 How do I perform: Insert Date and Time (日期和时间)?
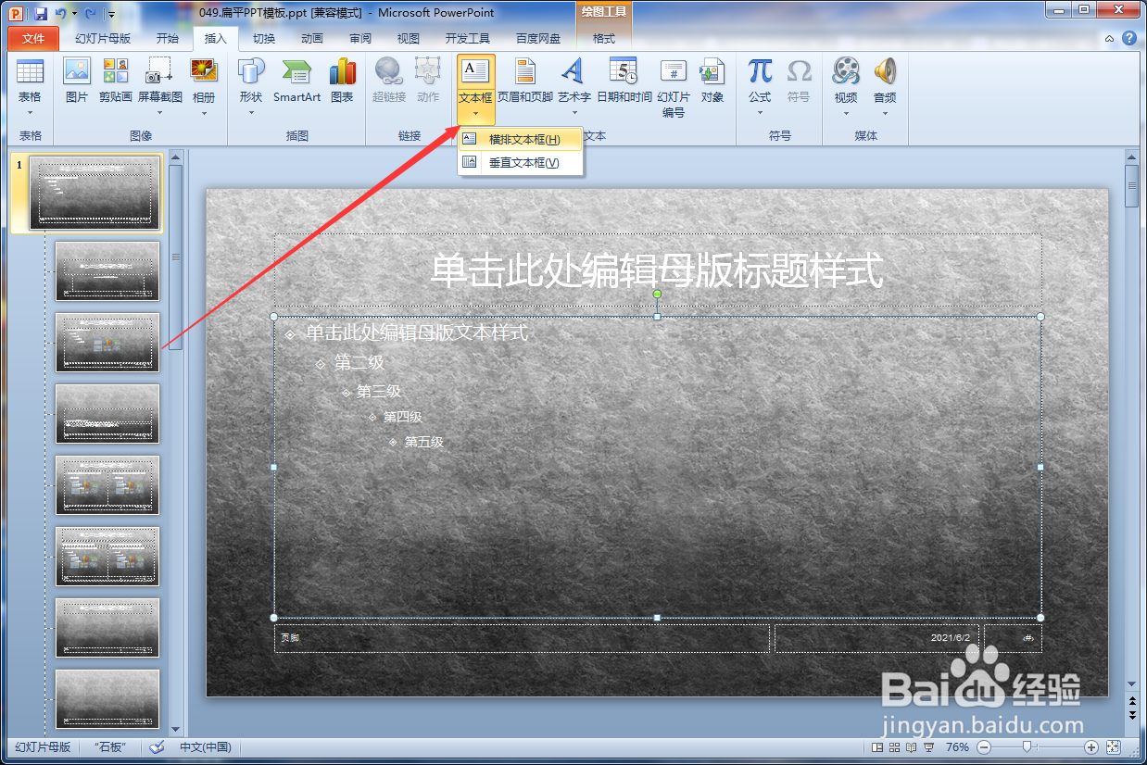click(x=624, y=80)
